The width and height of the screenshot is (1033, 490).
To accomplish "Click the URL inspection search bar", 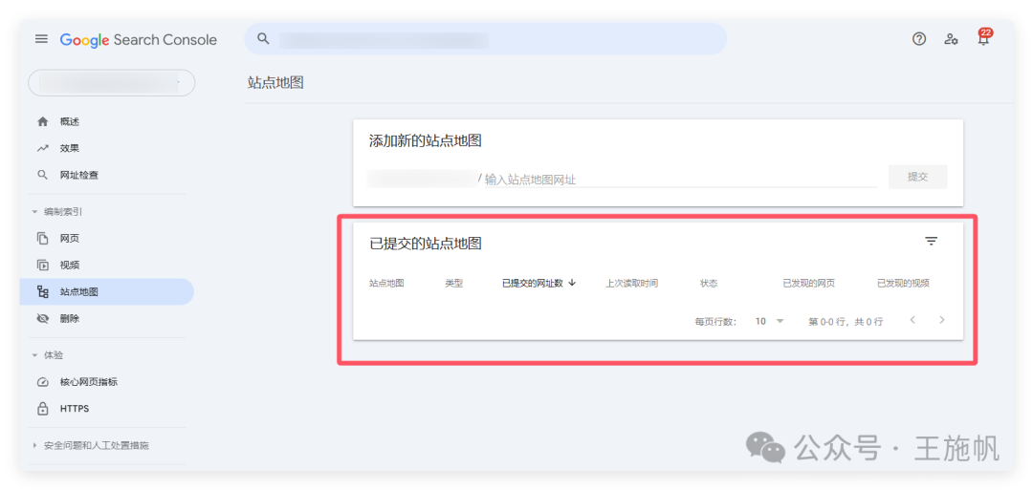I will point(486,39).
